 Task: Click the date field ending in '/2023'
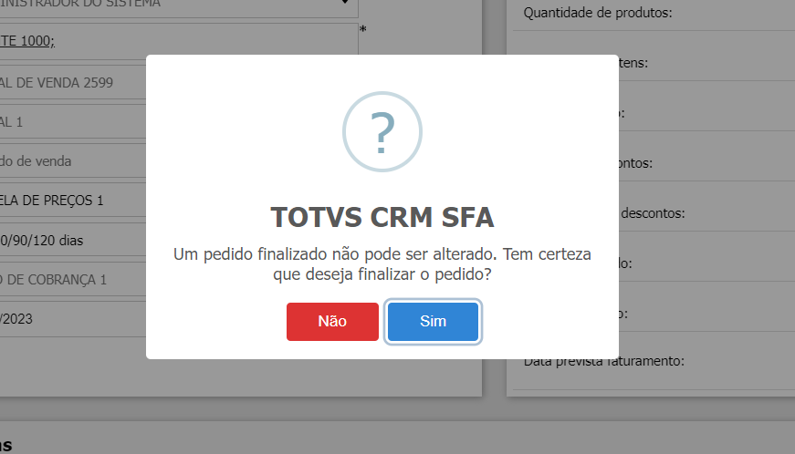27,319
